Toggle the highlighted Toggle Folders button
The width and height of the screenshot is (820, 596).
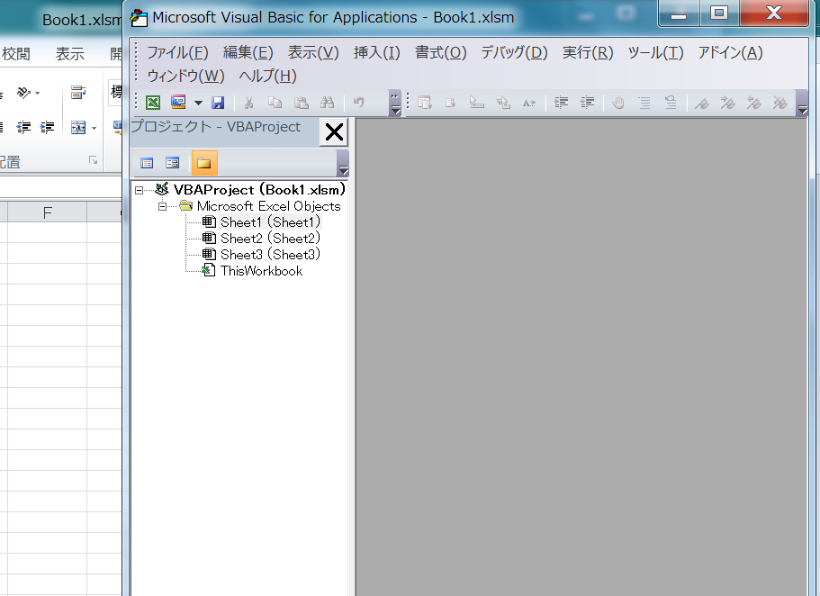coord(204,163)
